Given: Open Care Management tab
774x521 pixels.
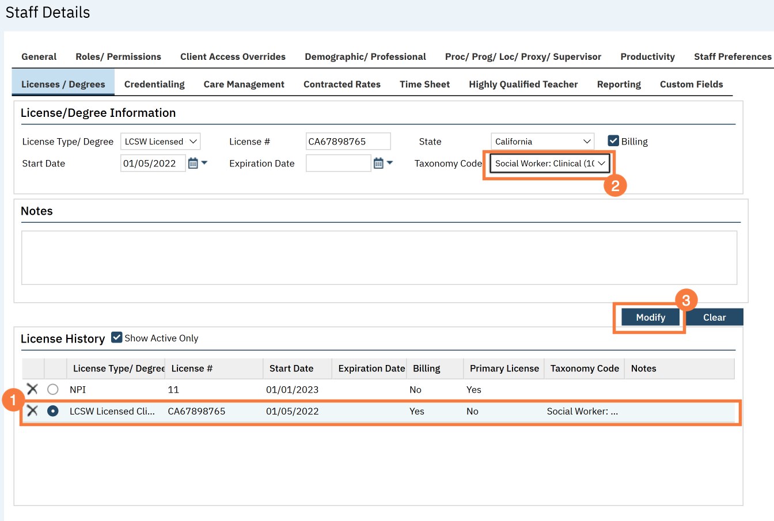Looking at the screenshot, I should (x=244, y=84).
